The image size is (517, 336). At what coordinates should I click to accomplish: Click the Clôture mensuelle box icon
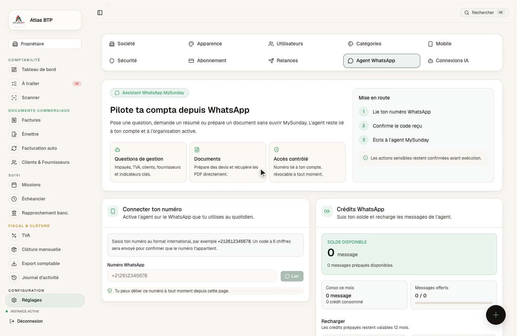click(14, 250)
